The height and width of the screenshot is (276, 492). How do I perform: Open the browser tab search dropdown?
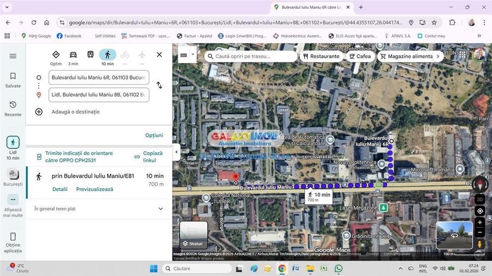(x=7, y=7)
